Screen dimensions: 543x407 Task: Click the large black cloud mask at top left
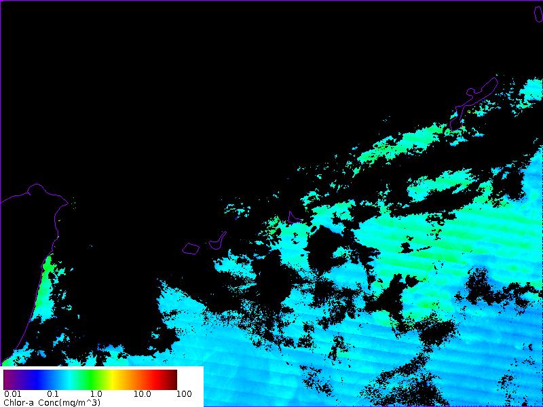(x=170, y=102)
